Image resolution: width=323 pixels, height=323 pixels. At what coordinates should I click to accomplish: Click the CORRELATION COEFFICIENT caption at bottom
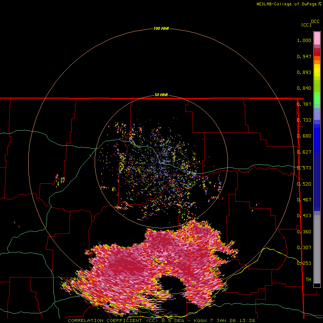[x=161, y=320]
